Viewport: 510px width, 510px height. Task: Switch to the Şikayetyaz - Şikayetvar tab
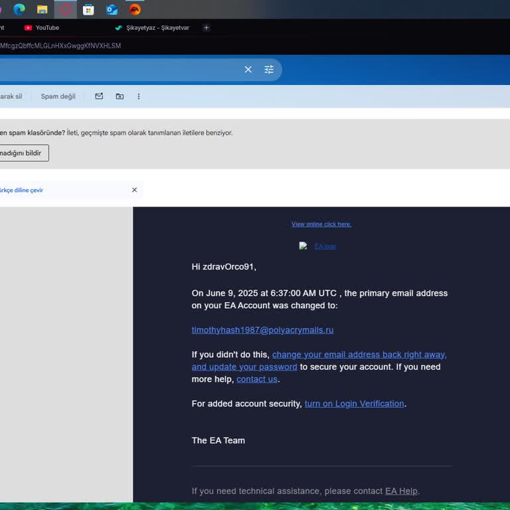coord(152,28)
